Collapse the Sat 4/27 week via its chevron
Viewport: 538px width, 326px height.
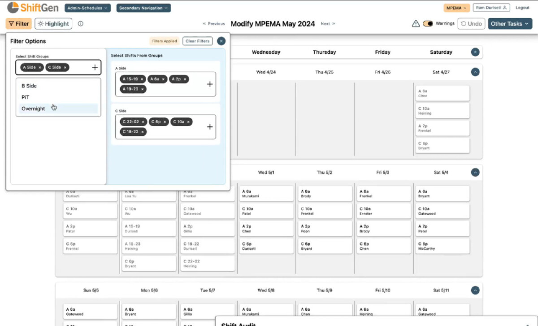[x=475, y=72]
